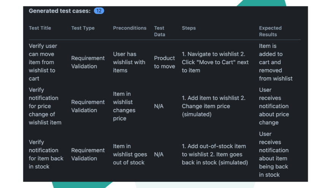Click "notification about price change" expected result
Image resolution: width=331 pixels, height=188 pixels.
pyautogui.click(x=274, y=106)
